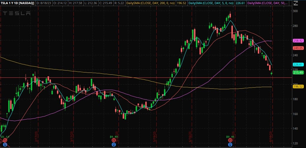This screenshot has width=306, height=148.
Task: Click the latest green candle near 215
Action: tap(271, 73)
